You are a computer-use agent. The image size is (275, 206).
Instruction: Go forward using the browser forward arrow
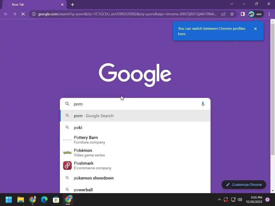point(15,14)
